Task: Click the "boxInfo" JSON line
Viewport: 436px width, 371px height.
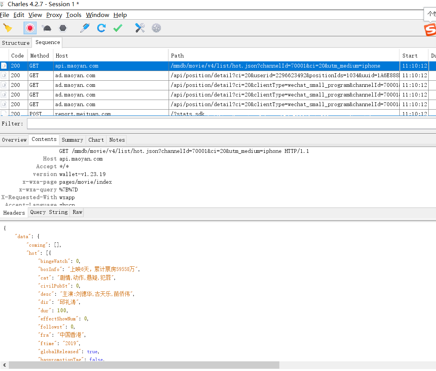Action: pyautogui.click(x=89, y=269)
